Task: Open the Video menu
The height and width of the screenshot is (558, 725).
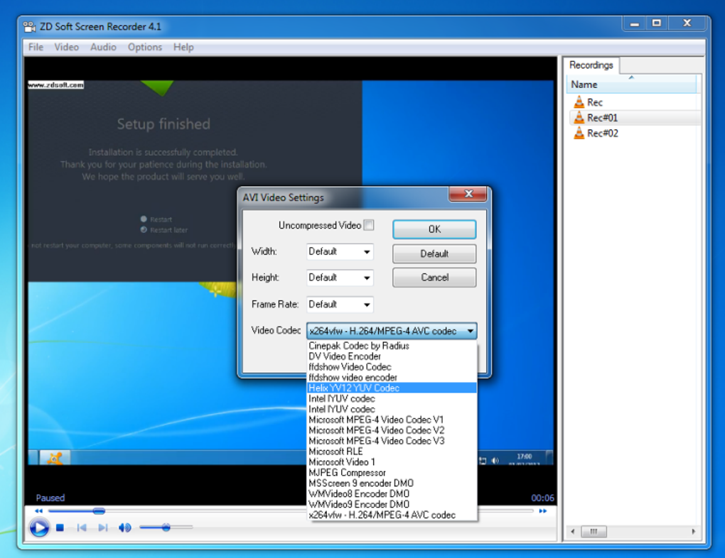Action: pos(67,47)
